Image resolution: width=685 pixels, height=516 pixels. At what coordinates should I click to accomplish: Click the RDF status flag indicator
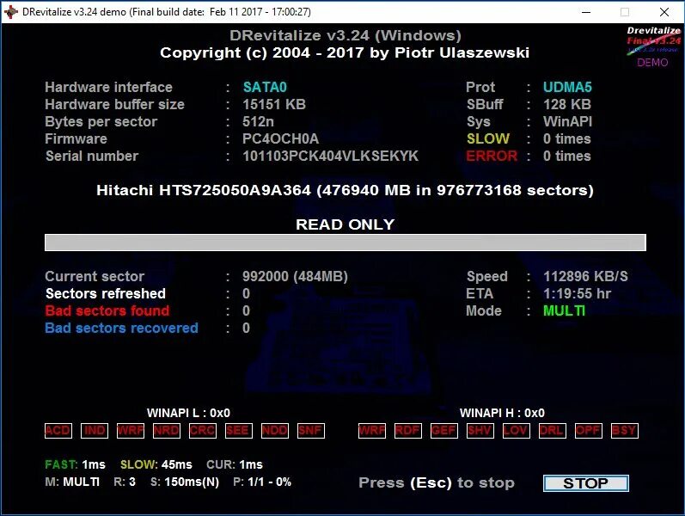coord(408,431)
